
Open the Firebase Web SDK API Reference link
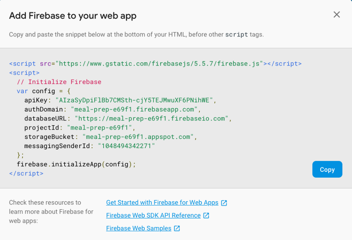153,215
